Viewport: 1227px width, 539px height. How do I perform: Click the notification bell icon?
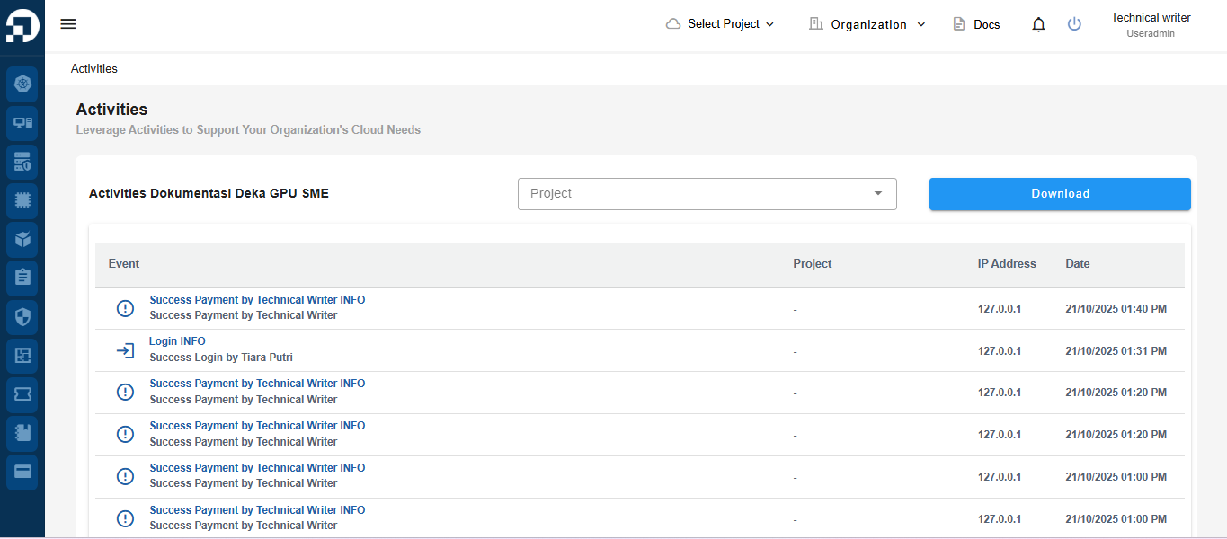(x=1038, y=25)
